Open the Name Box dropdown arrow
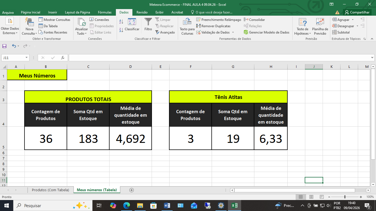 click(27, 58)
